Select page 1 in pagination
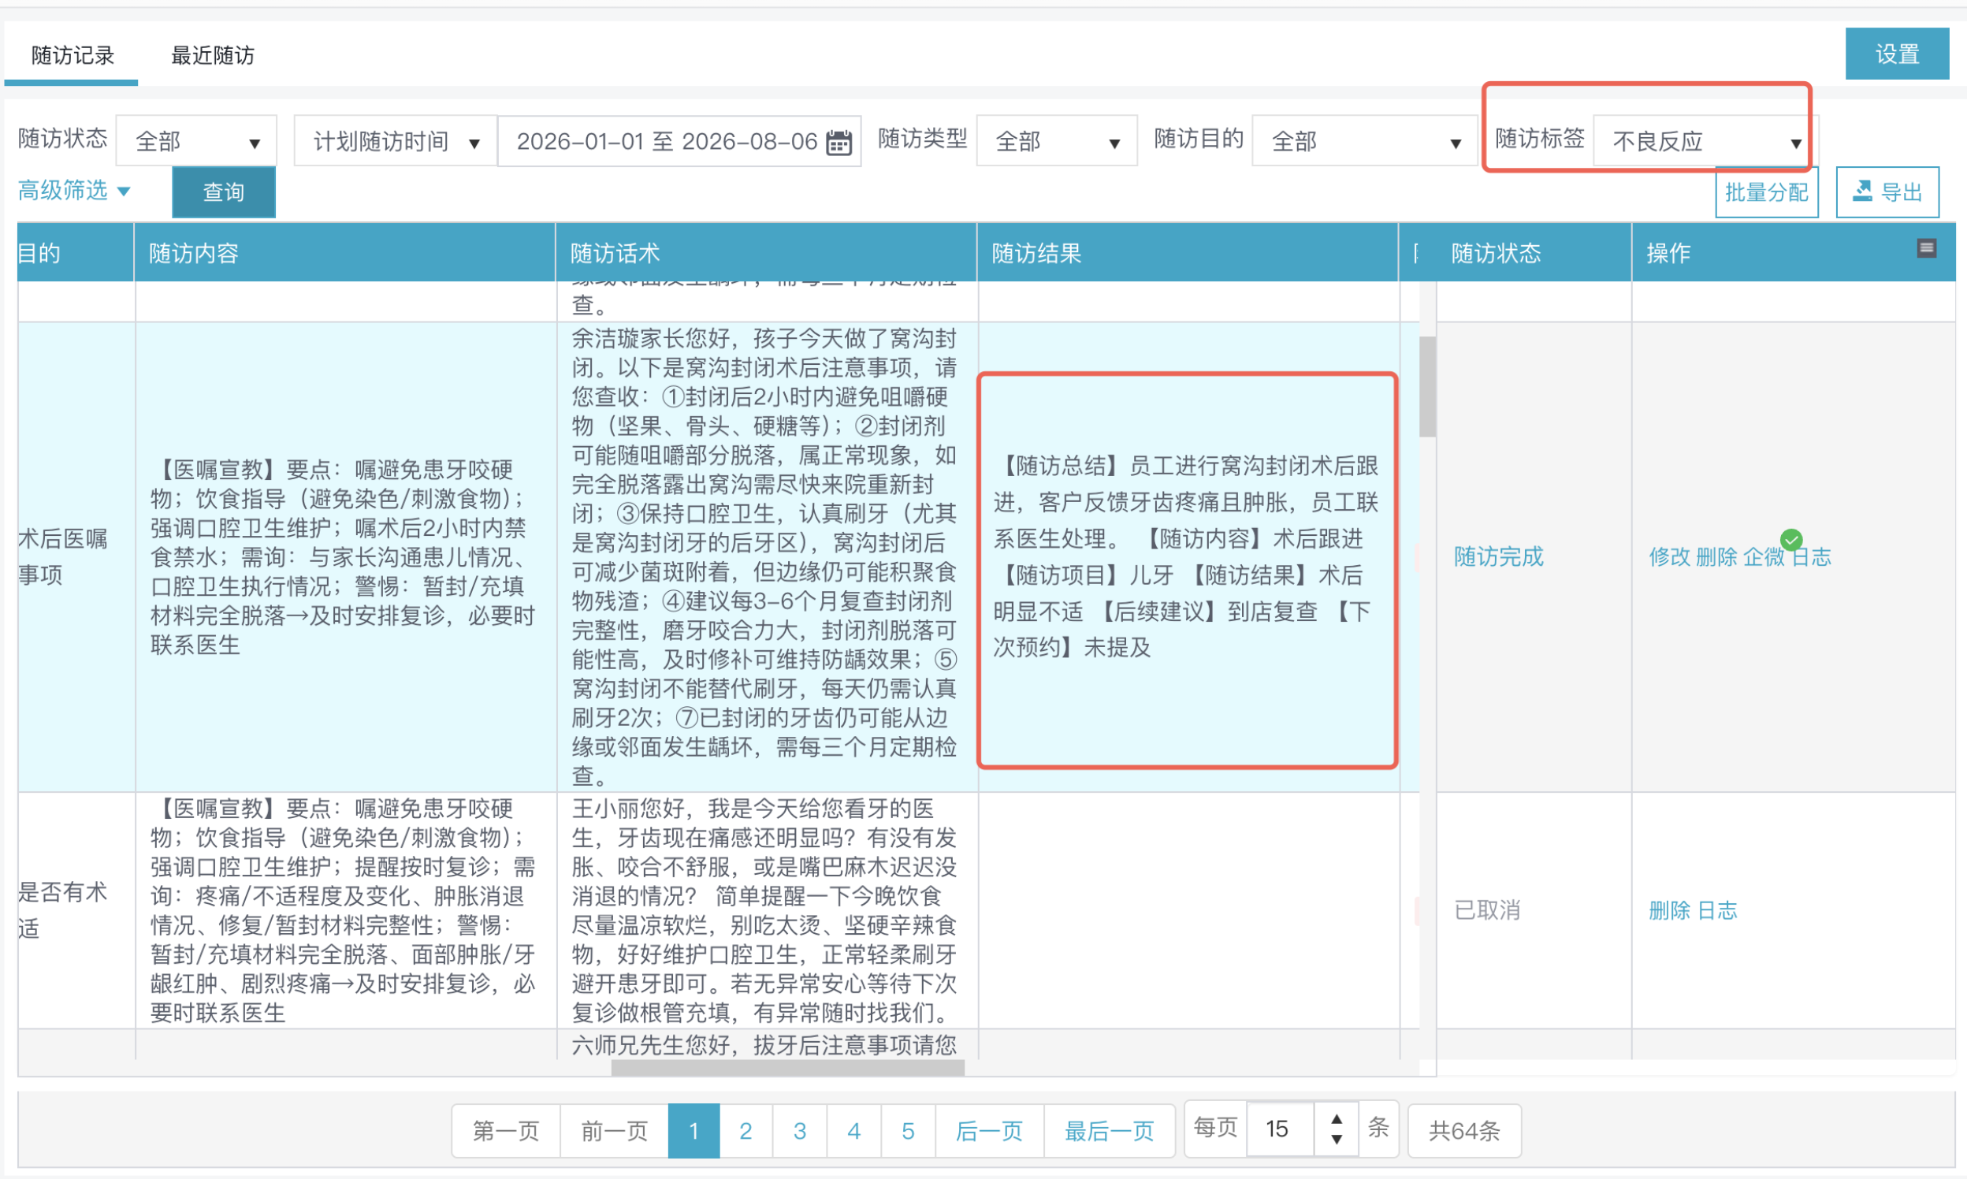 click(x=693, y=1131)
